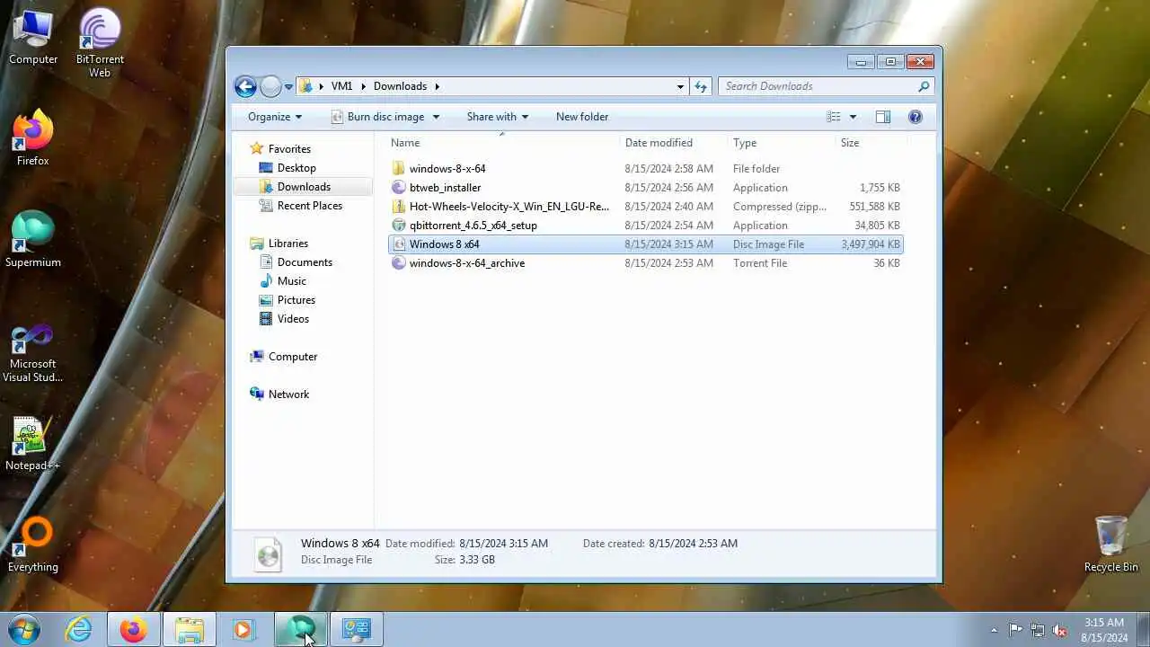1150x647 pixels.
Task: Select the Hot-Wheels-Velocity-X zip file icon
Action: (x=400, y=207)
